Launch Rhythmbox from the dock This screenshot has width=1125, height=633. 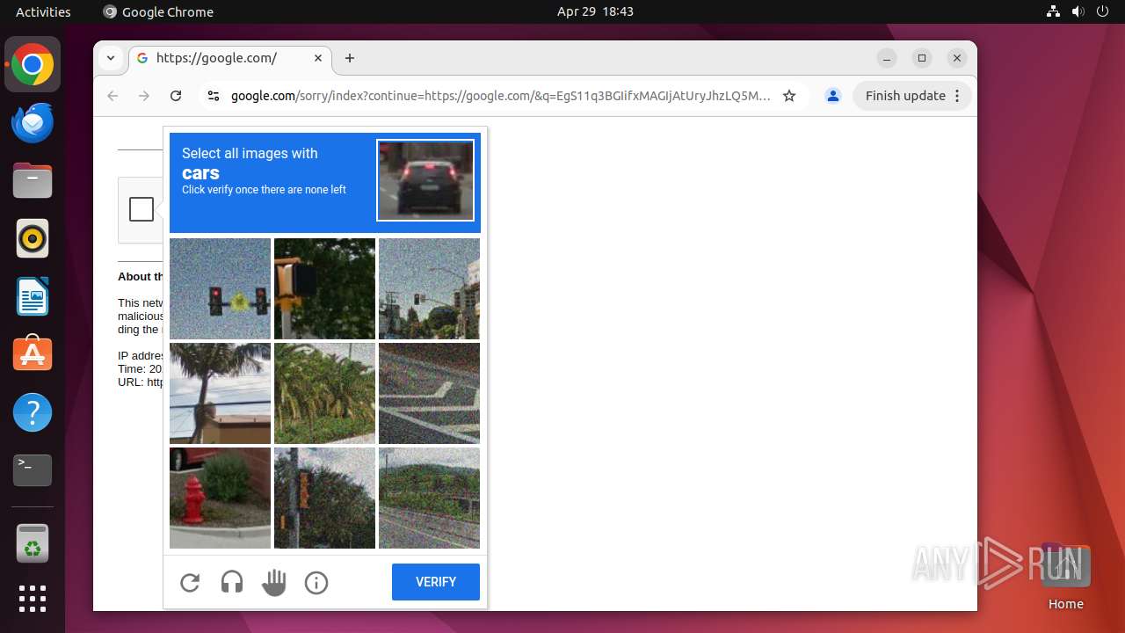[x=33, y=238]
